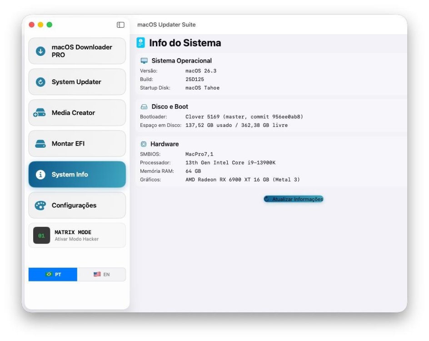Click version value macOS 26.3
Screen dimensions: 429x341
(201, 71)
